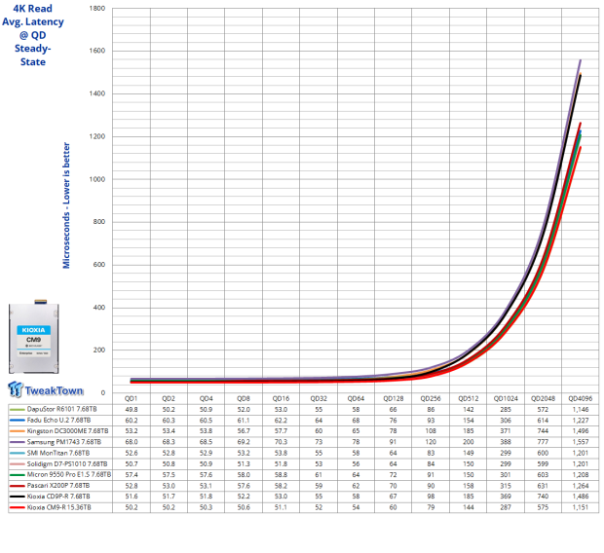This screenshot has width=604, height=553.
Task: Click Pascari X200P's QD4096 value 1,264
Action: [x=581, y=485]
